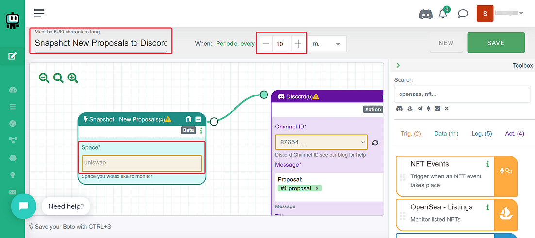Open the time unit dropdown (m.)
Image resolution: width=535 pixels, height=238 pixels.
point(328,44)
